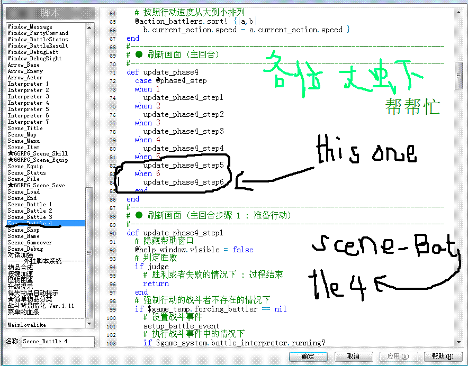
Task: Select ★66RPG_Scene_Equip script
Action: tap(38, 160)
